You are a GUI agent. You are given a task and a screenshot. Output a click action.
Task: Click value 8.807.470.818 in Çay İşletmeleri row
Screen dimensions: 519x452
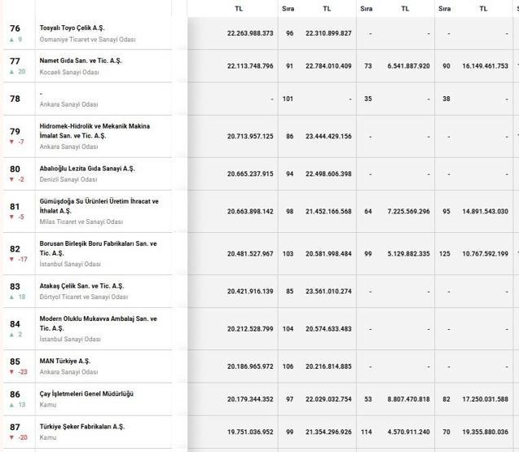coord(408,399)
